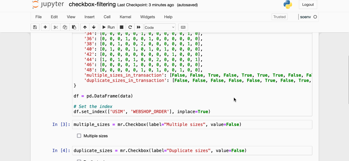Open the Widgets menu
This screenshot has height=161, width=349.
[147, 17]
